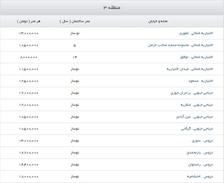Select the ۱۶,۷۰۰,۰۰۰ price for یارمحمدی
Screen dimensions: 224x183
click(x=29, y=153)
